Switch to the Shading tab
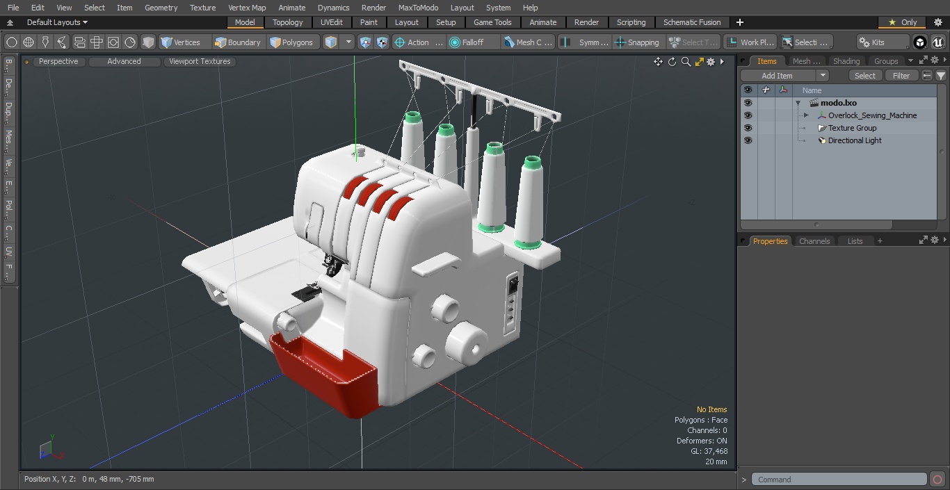The height and width of the screenshot is (490, 950). pos(846,61)
